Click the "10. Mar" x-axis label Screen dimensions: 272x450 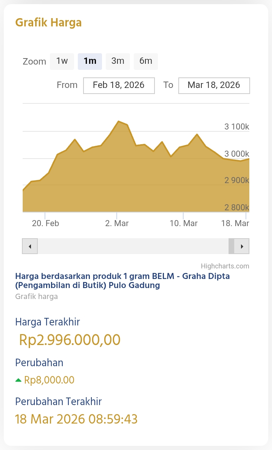coord(184,223)
